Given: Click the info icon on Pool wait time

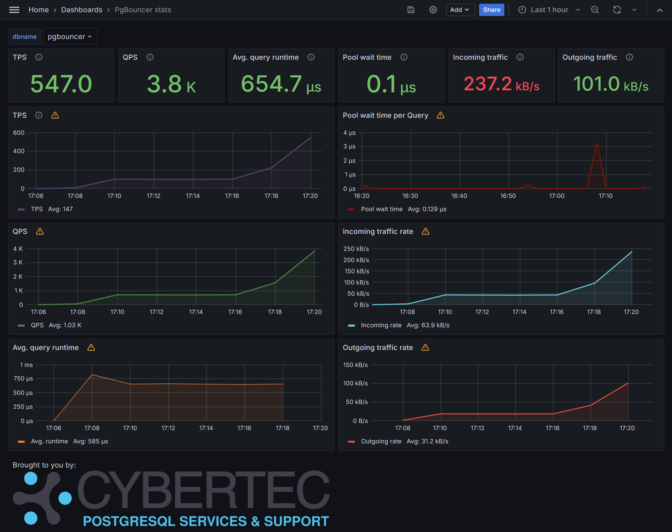Looking at the screenshot, I should 404,57.
